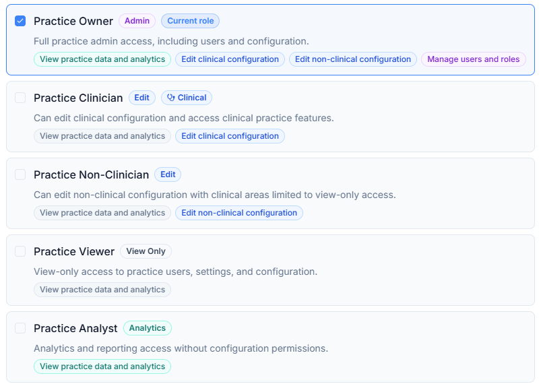Click the Practice Clinician title

click(x=78, y=98)
